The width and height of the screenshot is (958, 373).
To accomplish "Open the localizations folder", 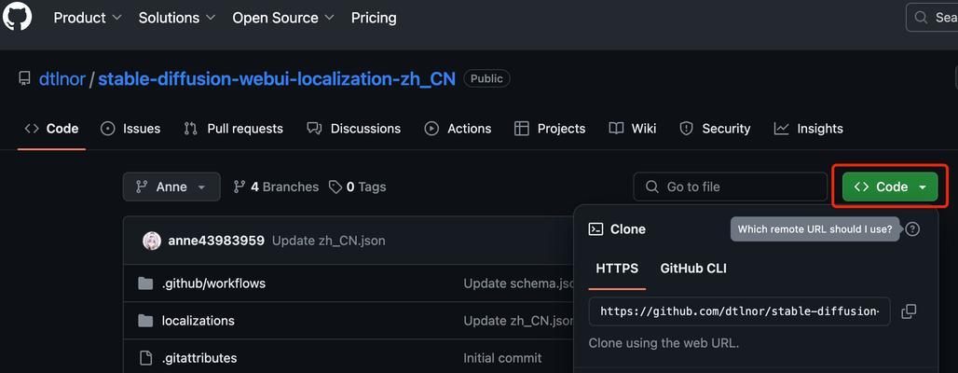I will click(198, 321).
